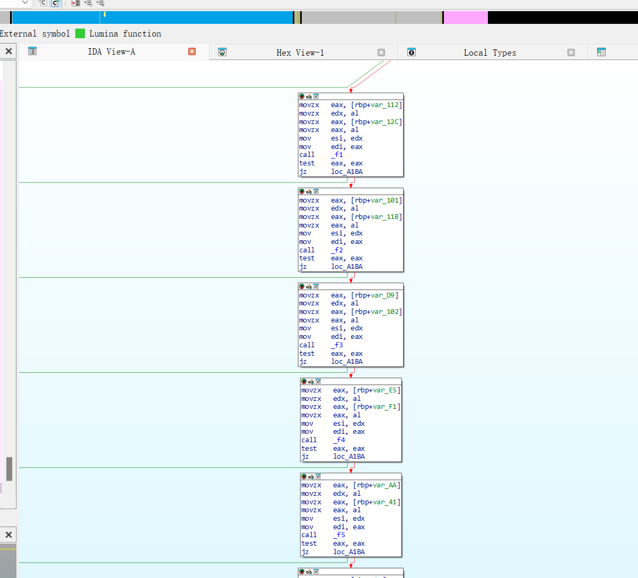The height and width of the screenshot is (578, 638).
Task: Click the group nodes icon on the _f3 block
Action: (x=316, y=286)
